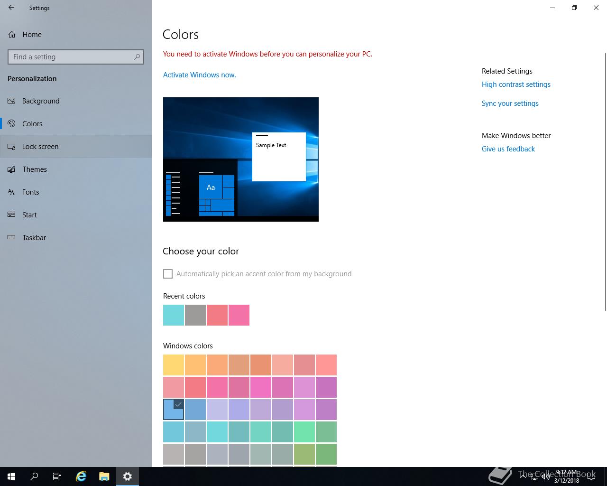Restore down the Settings window
This screenshot has width=607, height=486.
click(574, 8)
